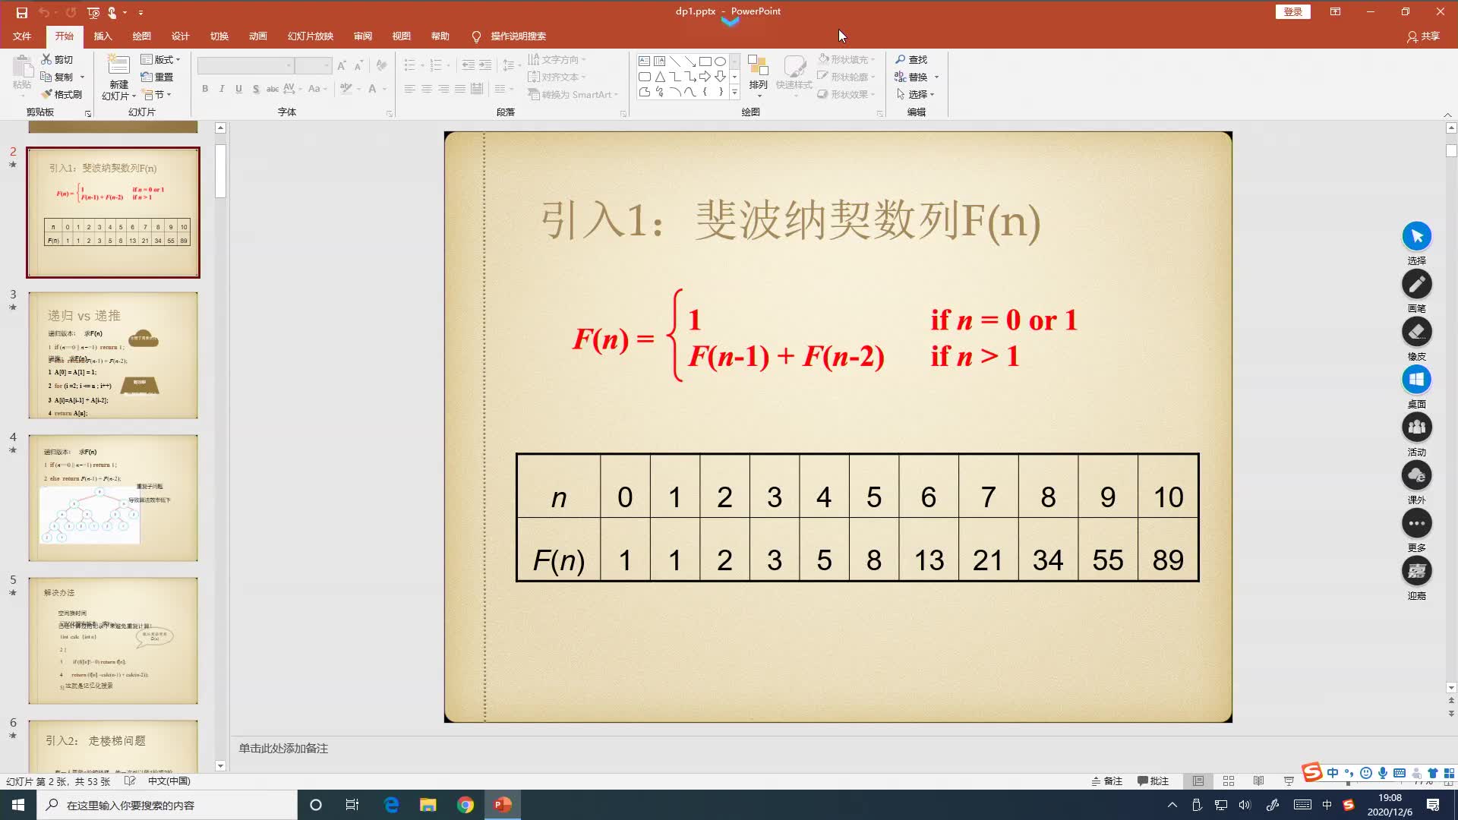Select slide 4 thumbnail in the panel

[112, 497]
